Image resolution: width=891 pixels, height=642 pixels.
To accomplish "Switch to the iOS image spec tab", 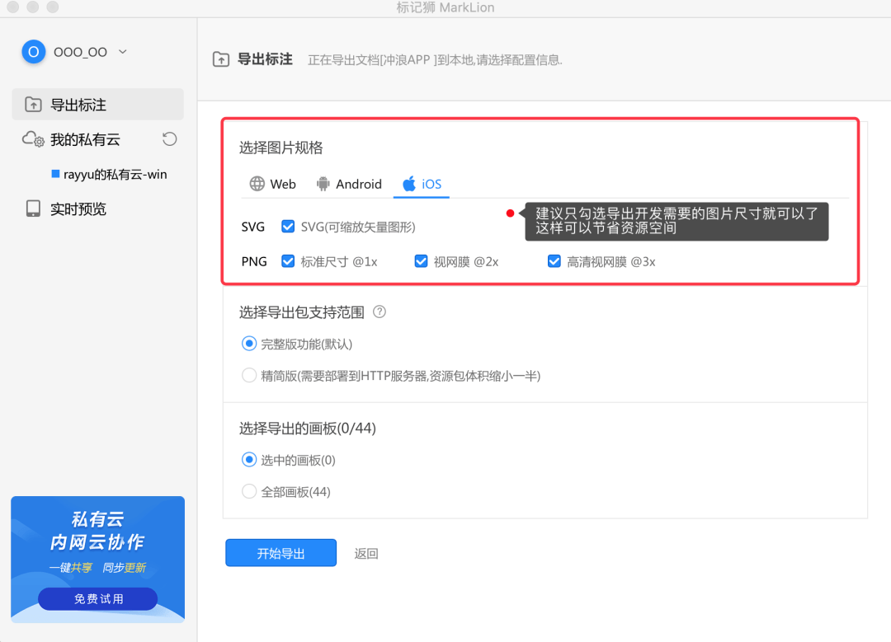I will [x=422, y=184].
